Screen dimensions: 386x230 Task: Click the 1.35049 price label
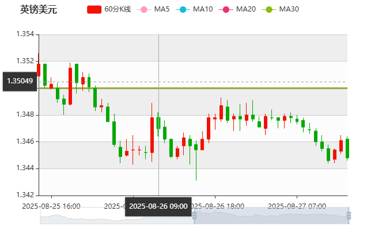point(20,81)
